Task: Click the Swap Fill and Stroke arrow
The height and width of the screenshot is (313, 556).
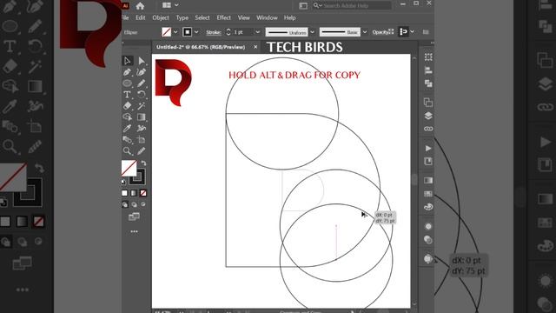Action: point(143,163)
